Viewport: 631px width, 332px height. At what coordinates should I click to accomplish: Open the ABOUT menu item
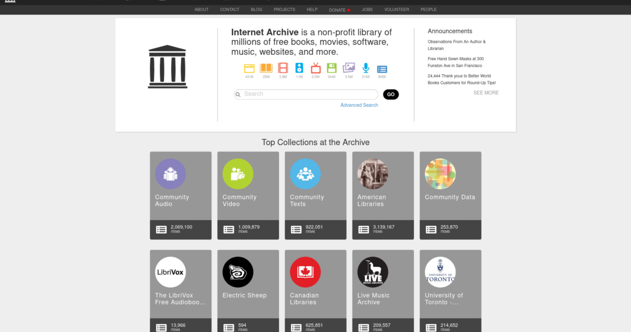coord(201,9)
